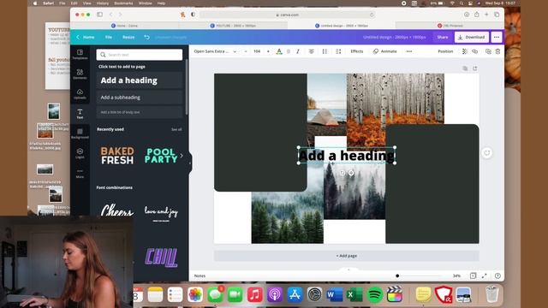Open the File menu in Canva
This screenshot has width=548, height=308.
click(109, 37)
